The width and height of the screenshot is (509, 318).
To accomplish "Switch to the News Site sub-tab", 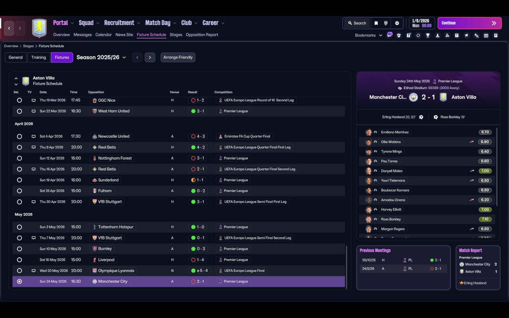I will (124, 35).
